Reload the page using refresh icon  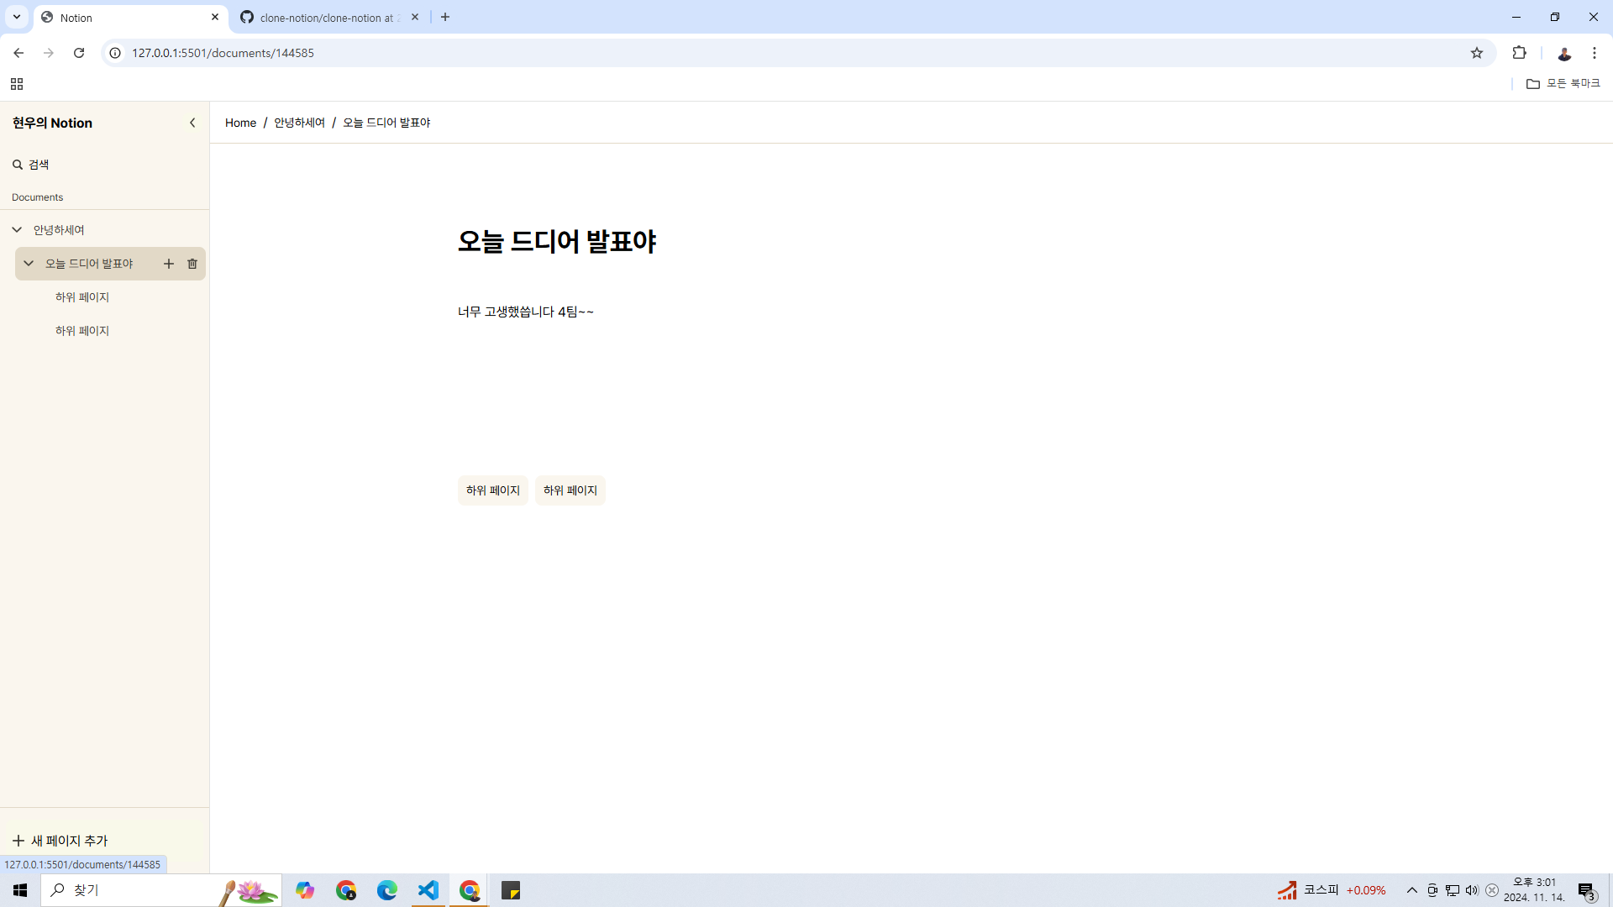(79, 53)
